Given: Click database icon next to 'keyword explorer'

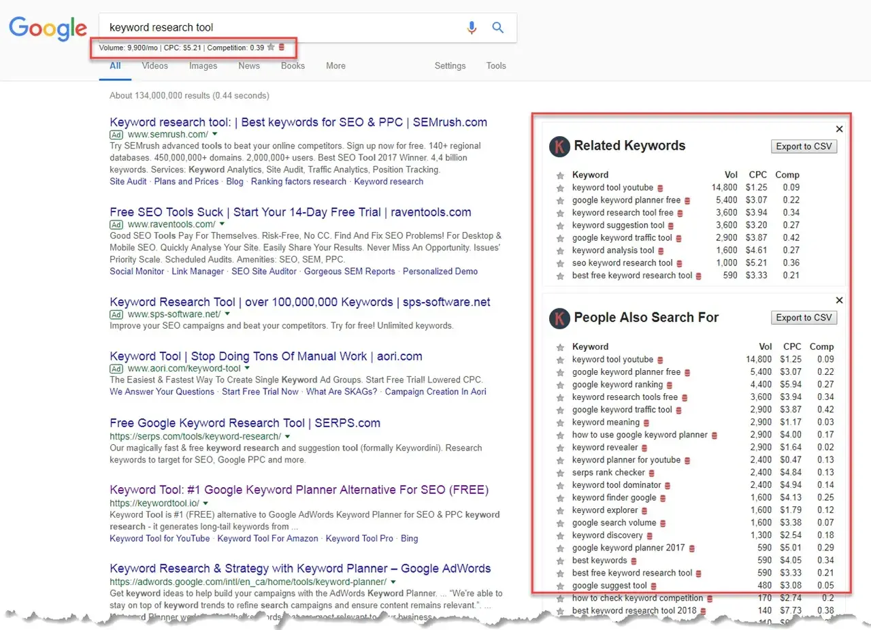Looking at the screenshot, I should (x=645, y=510).
